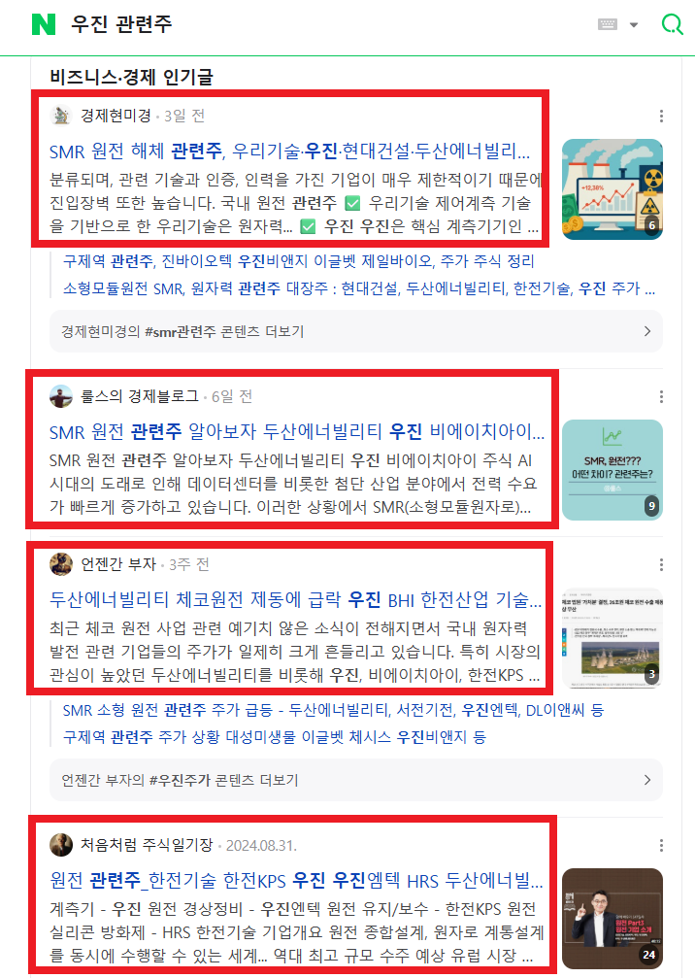The height and width of the screenshot is (978, 695).
Task: Click 경제현미경 profile avatar
Action: 61,116
